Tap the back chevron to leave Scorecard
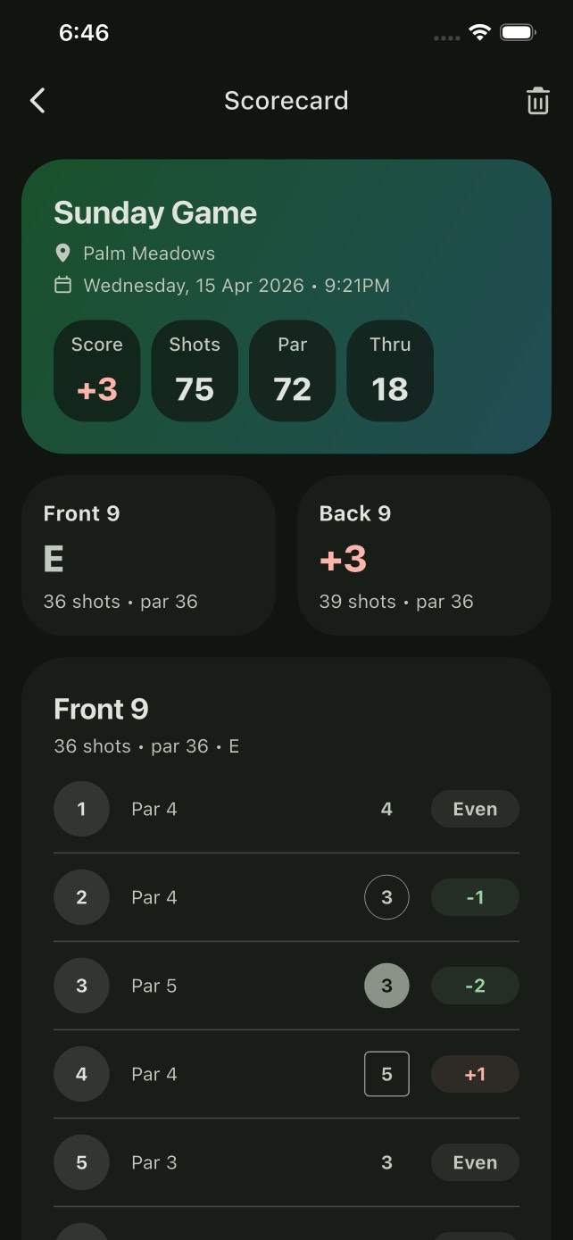573x1240 pixels. (37, 100)
